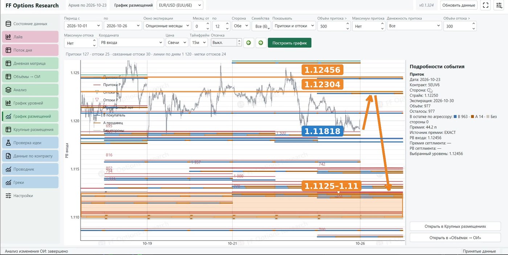Click the database icon beside Состояние данных
The width and height of the screenshot is (508, 255).
tap(8, 24)
